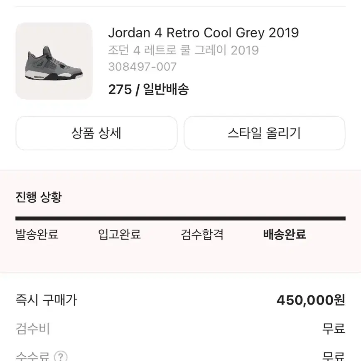The height and width of the screenshot is (361, 361).
Task: Select the 입고완료 progress step
Action: point(120,234)
